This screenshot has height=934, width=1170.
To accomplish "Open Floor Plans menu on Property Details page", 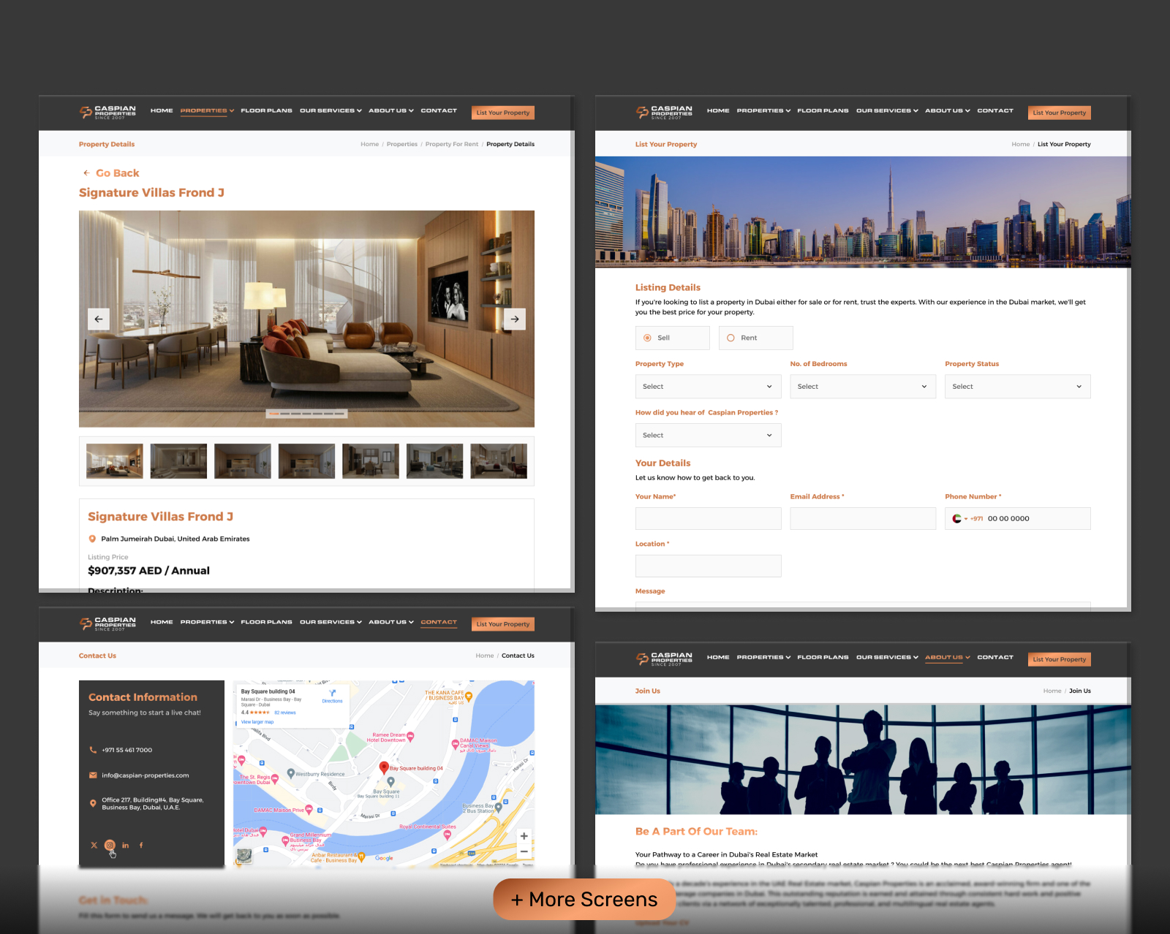I will [266, 111].
